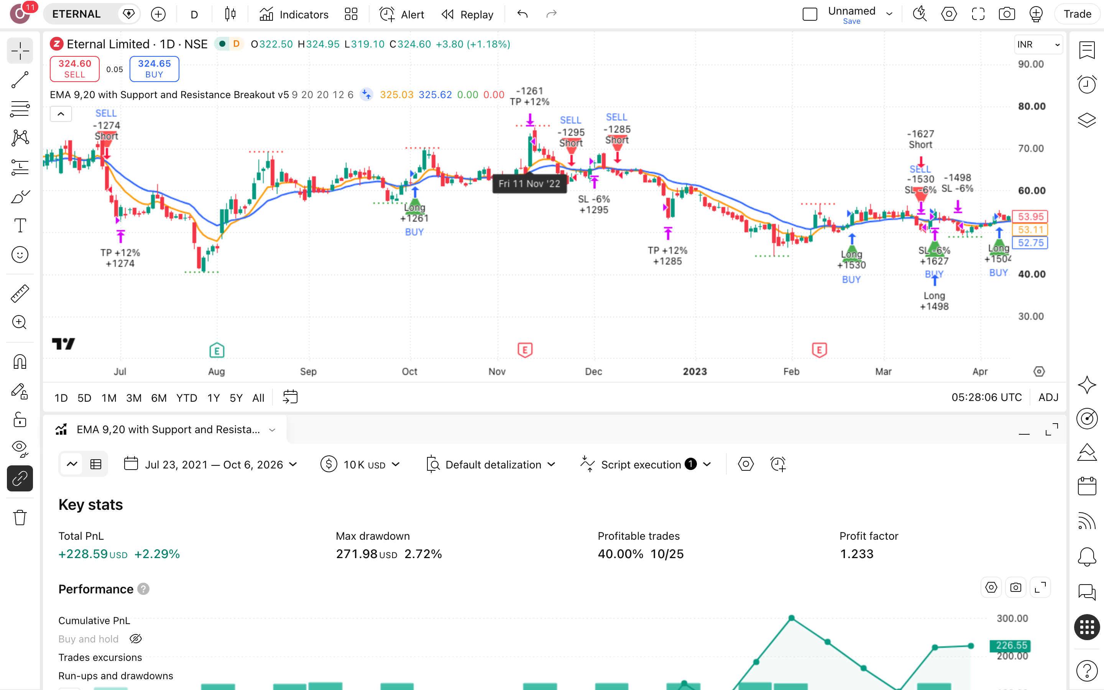Undo the last action

[522, 14]
